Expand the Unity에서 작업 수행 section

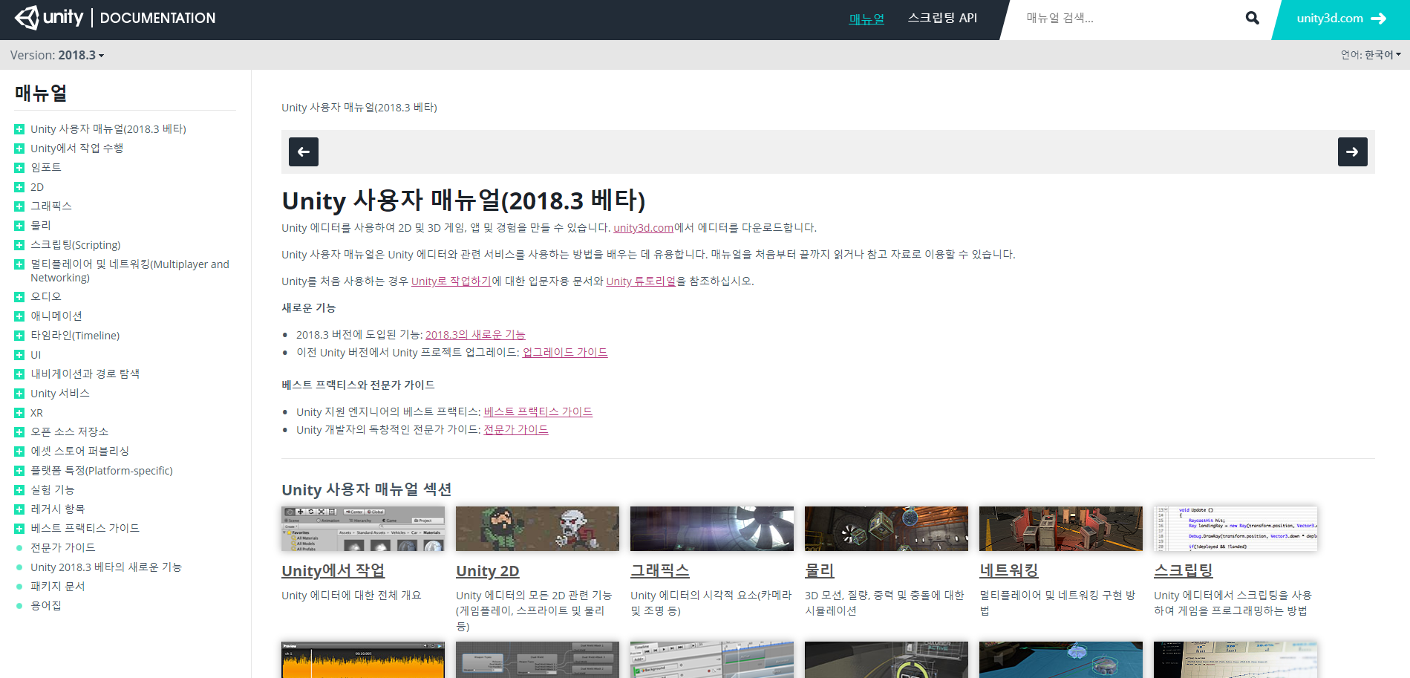[19, 149]
